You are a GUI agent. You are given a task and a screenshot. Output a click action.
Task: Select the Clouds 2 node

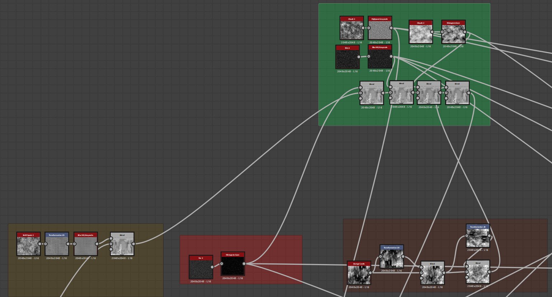click(421, 32)
